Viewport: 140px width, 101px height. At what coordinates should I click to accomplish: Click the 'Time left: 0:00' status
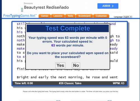pos(24,83)
